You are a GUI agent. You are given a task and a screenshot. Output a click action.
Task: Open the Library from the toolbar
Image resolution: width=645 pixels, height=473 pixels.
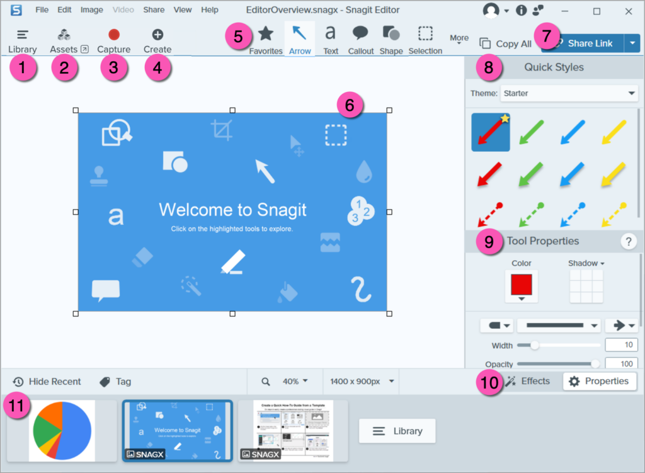pos(23,40)
